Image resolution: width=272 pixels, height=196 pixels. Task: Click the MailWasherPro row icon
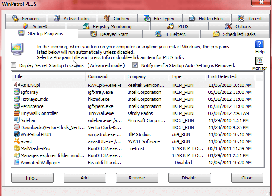coord(17,148)
